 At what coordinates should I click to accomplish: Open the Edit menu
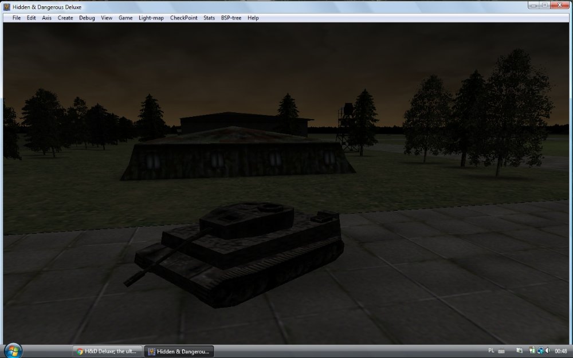point(32,18)
